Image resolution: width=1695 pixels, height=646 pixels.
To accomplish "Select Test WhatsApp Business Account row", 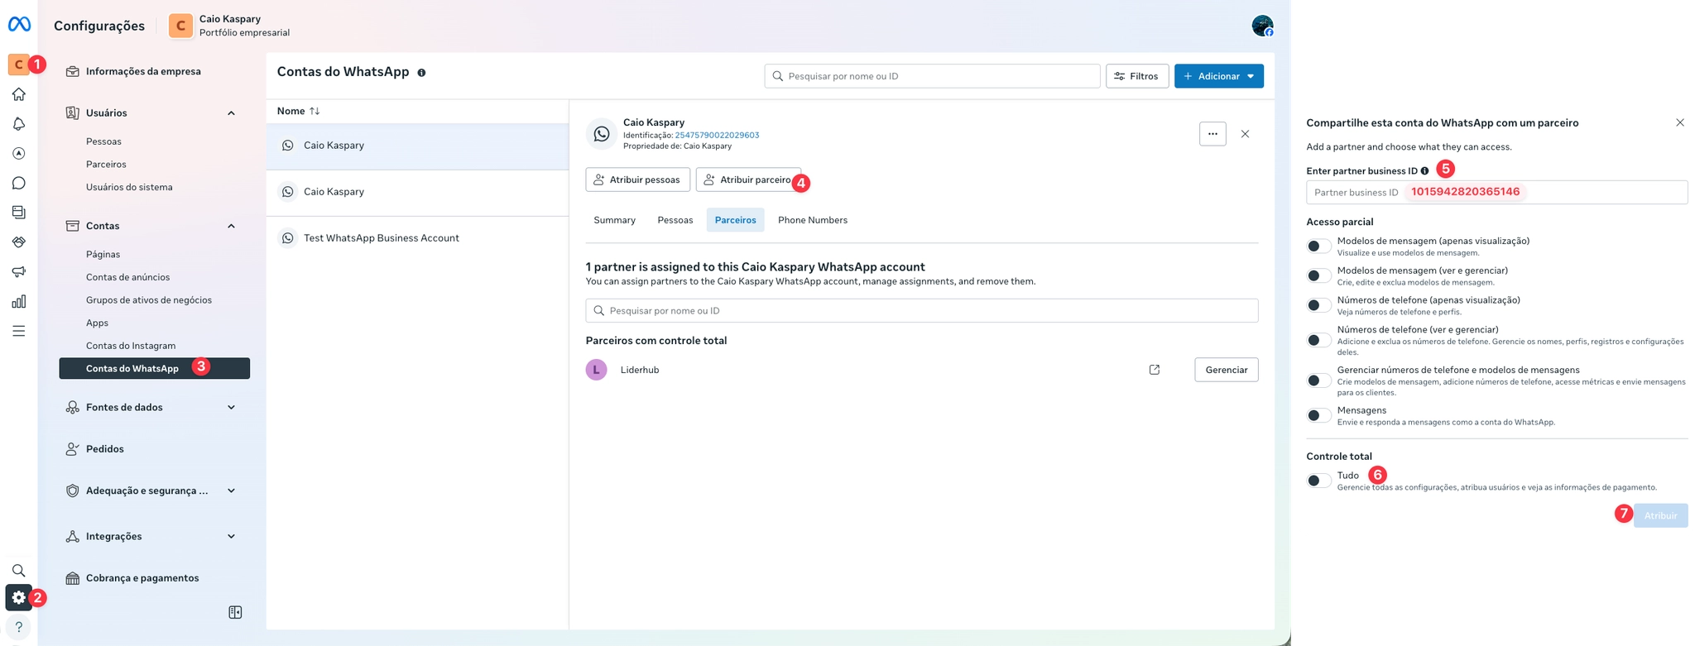I will click(417, 238).
